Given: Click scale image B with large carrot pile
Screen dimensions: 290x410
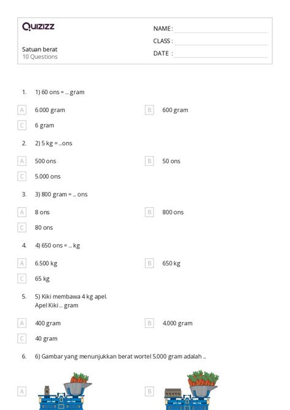Looking at the screenshot, I should (x=191, y=390).
